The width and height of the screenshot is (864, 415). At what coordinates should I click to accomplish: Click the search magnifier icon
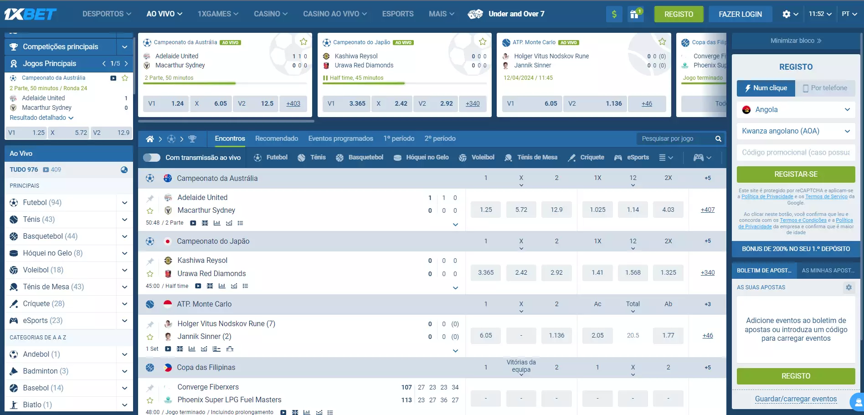click(x=718, y=139)
